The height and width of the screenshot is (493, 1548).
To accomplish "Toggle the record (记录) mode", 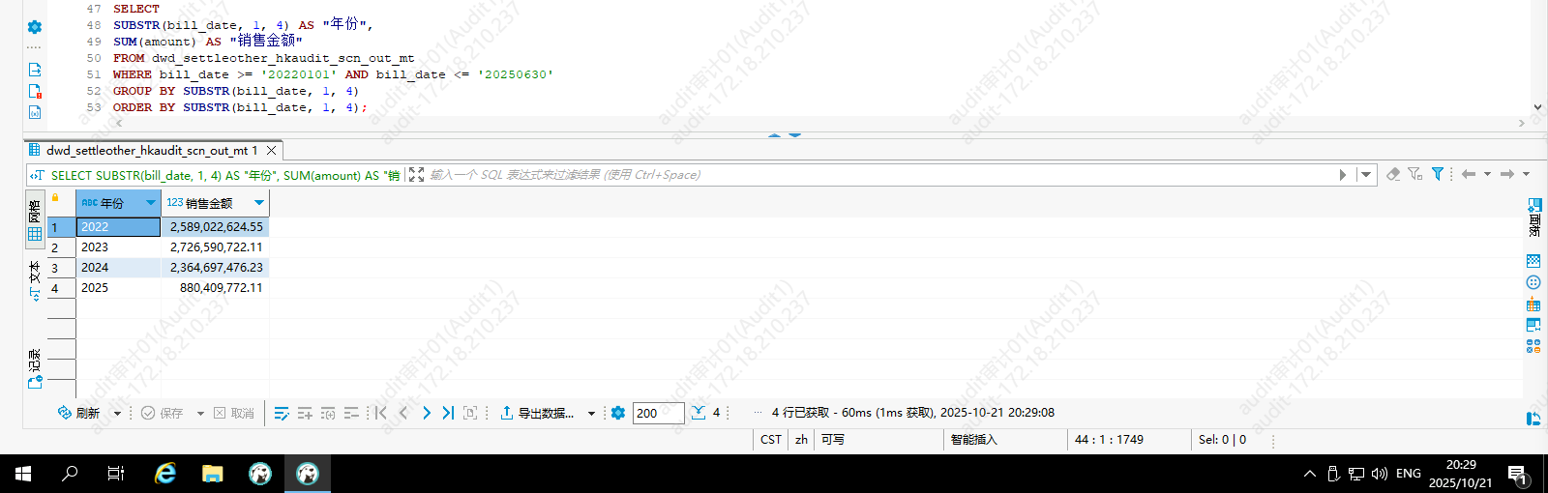I will click(35, 368).
